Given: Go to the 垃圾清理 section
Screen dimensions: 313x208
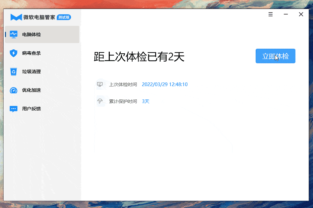Looking at the screenshot, I should pyautogui.click(x=31, y=72).
